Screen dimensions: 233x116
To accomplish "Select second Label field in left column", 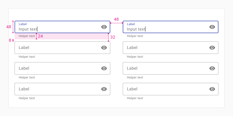I will [62, 48].
